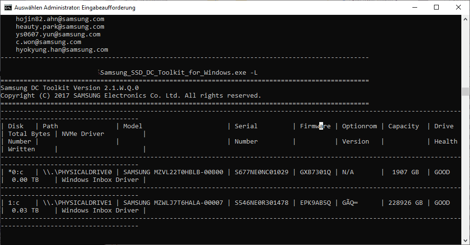Click serial S677NE0NC01029
Screen dimensions: 470x245
[x=261, y=172]
